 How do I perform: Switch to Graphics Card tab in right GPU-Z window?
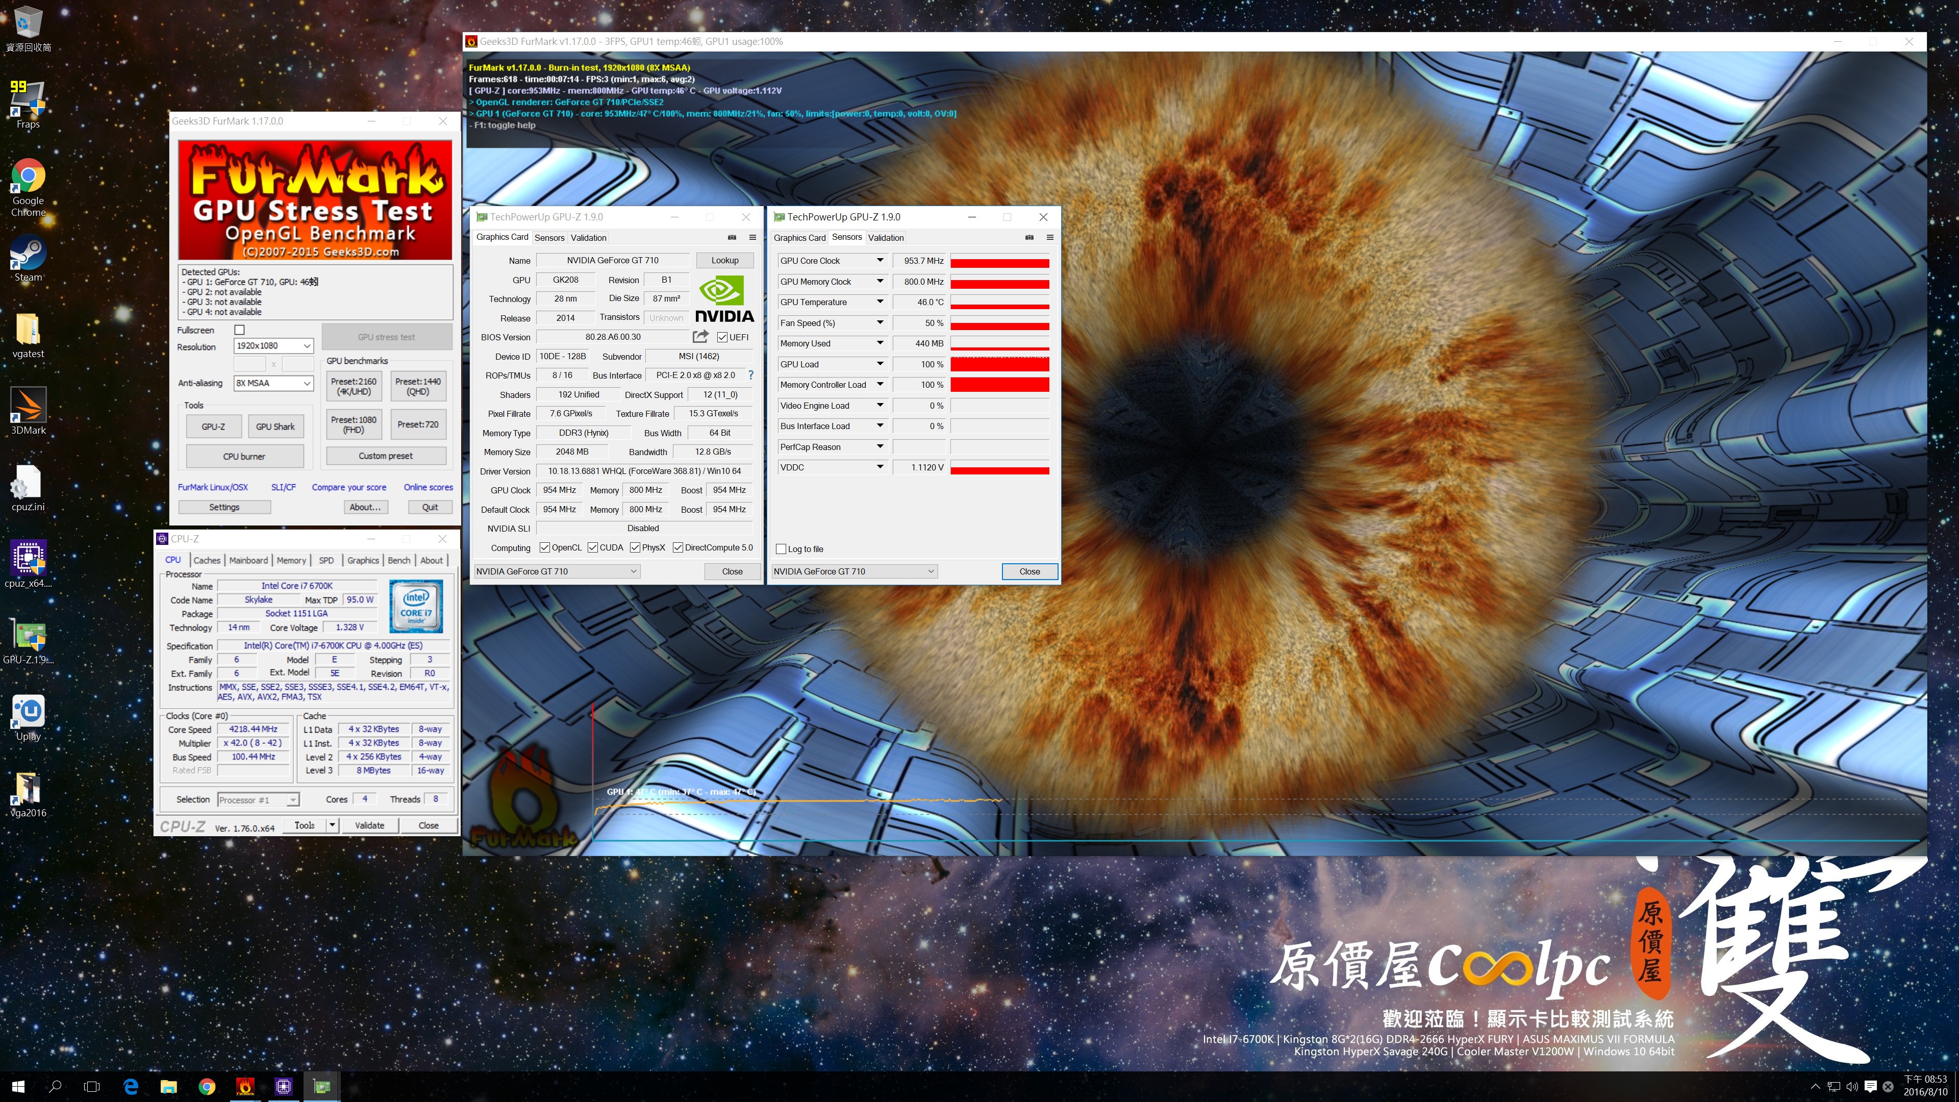(799, 238)
